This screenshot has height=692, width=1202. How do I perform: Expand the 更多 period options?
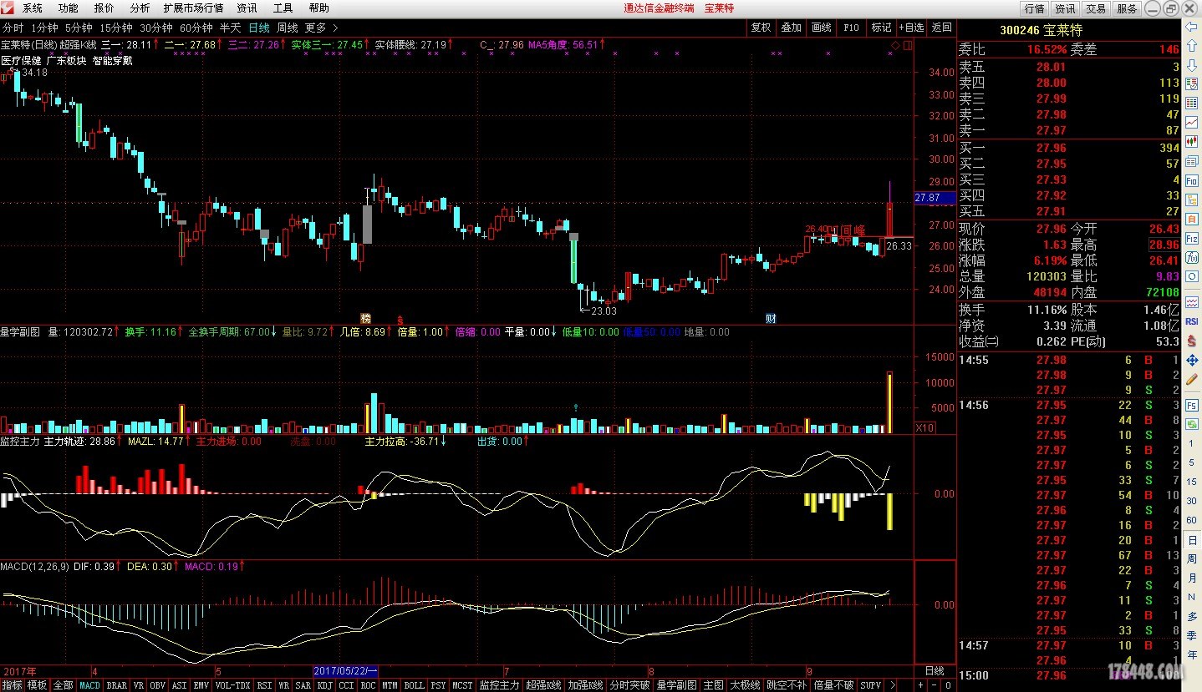(322, 28)
